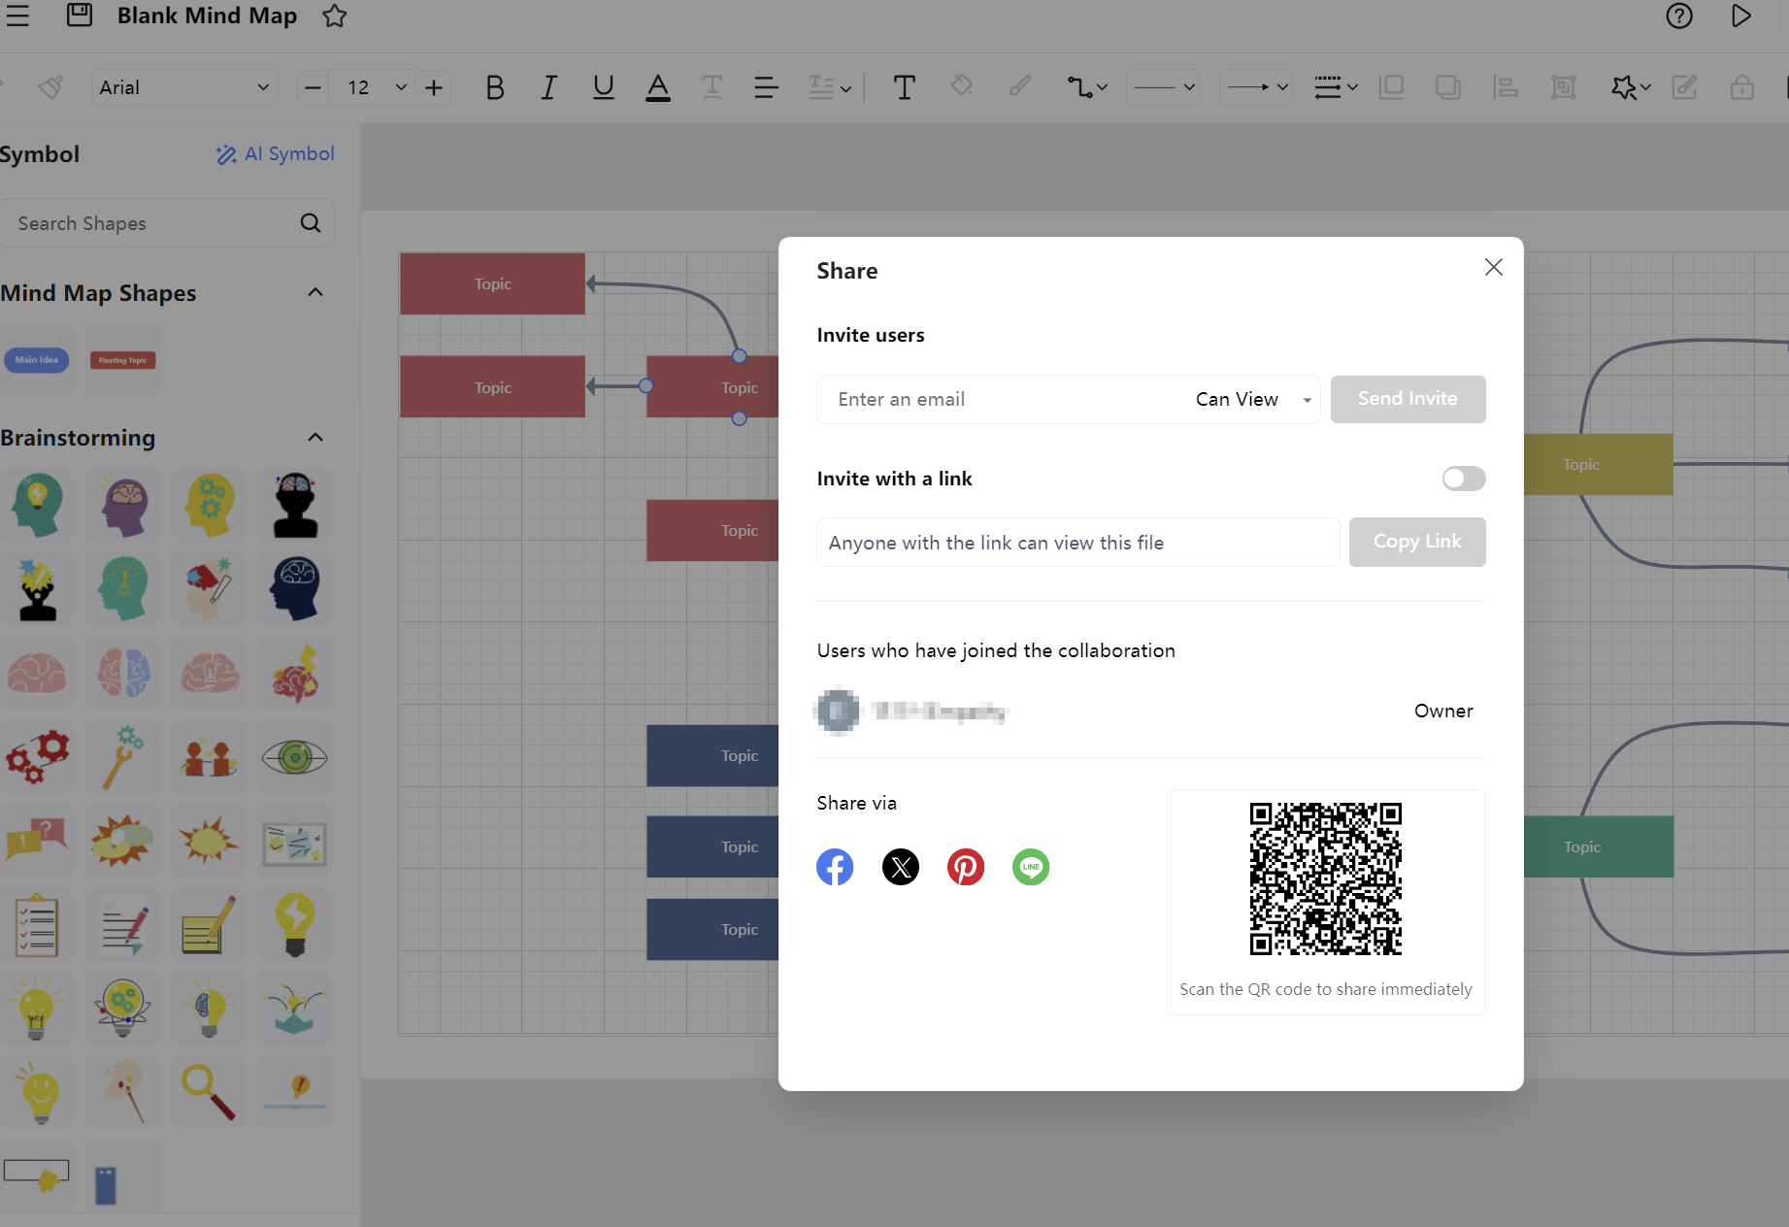Click the save file icon
1789x1227 pixels.
tap(80, 16)
